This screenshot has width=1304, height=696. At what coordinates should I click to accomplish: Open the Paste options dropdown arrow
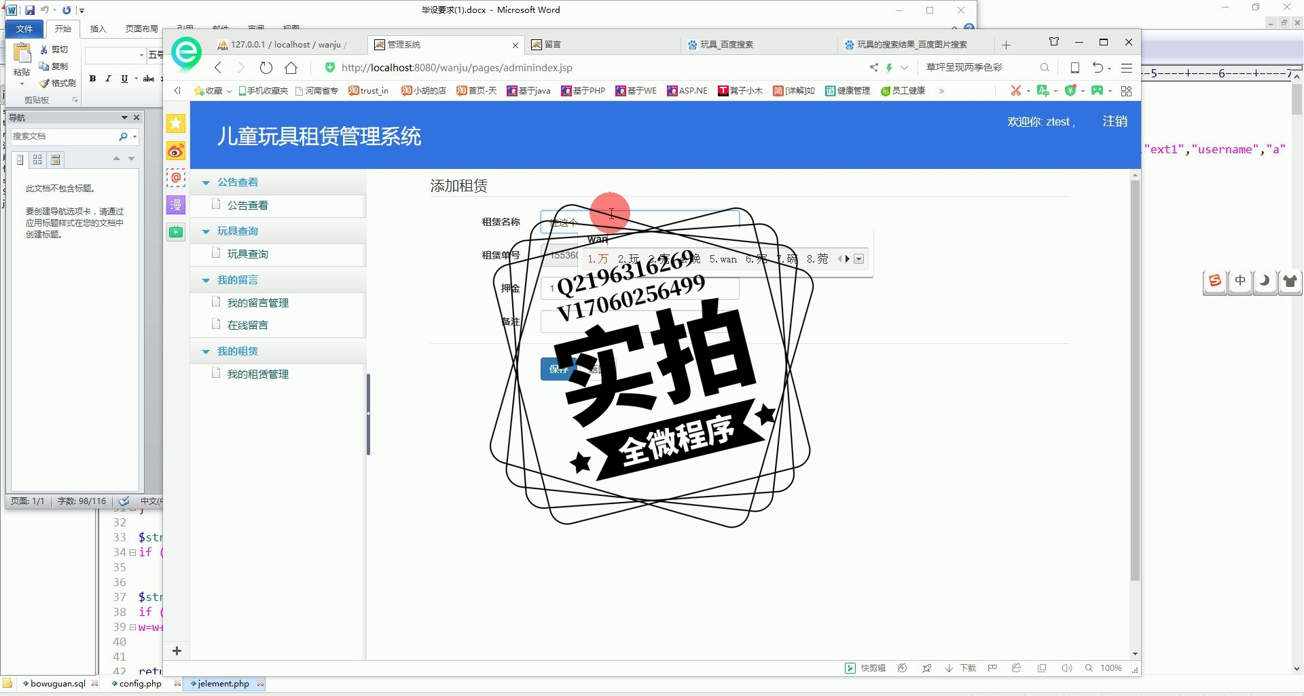coord(22,83)
